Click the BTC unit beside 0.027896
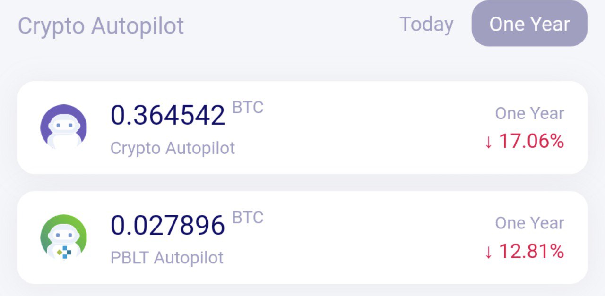 [248, 218]
